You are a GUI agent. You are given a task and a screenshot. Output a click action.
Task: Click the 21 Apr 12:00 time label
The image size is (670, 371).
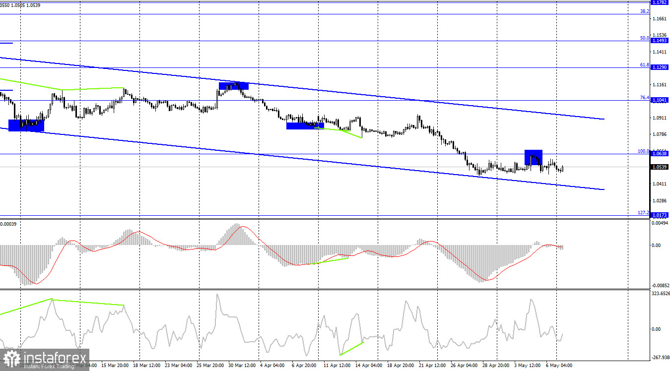[x=433, y=366]
